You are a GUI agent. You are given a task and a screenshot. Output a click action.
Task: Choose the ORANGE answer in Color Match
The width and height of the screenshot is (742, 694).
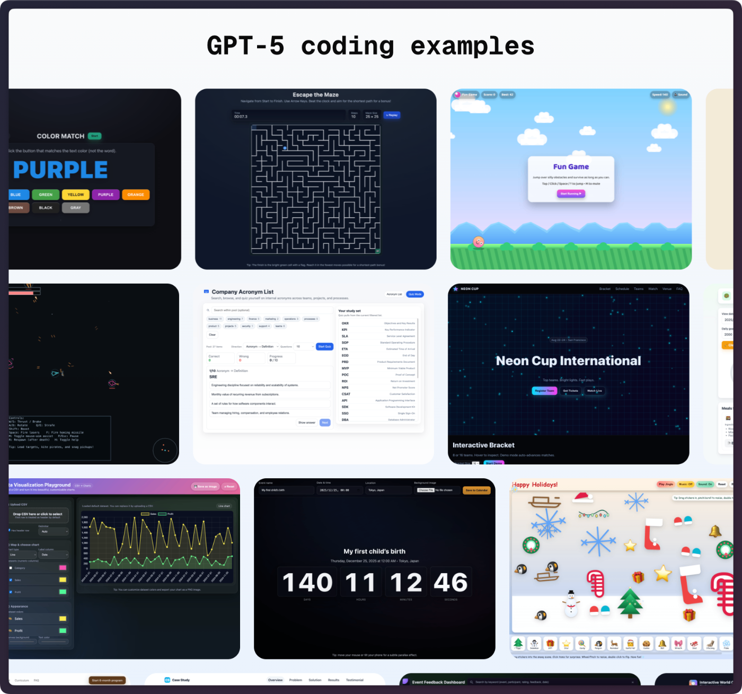click(x=136, y=195)
